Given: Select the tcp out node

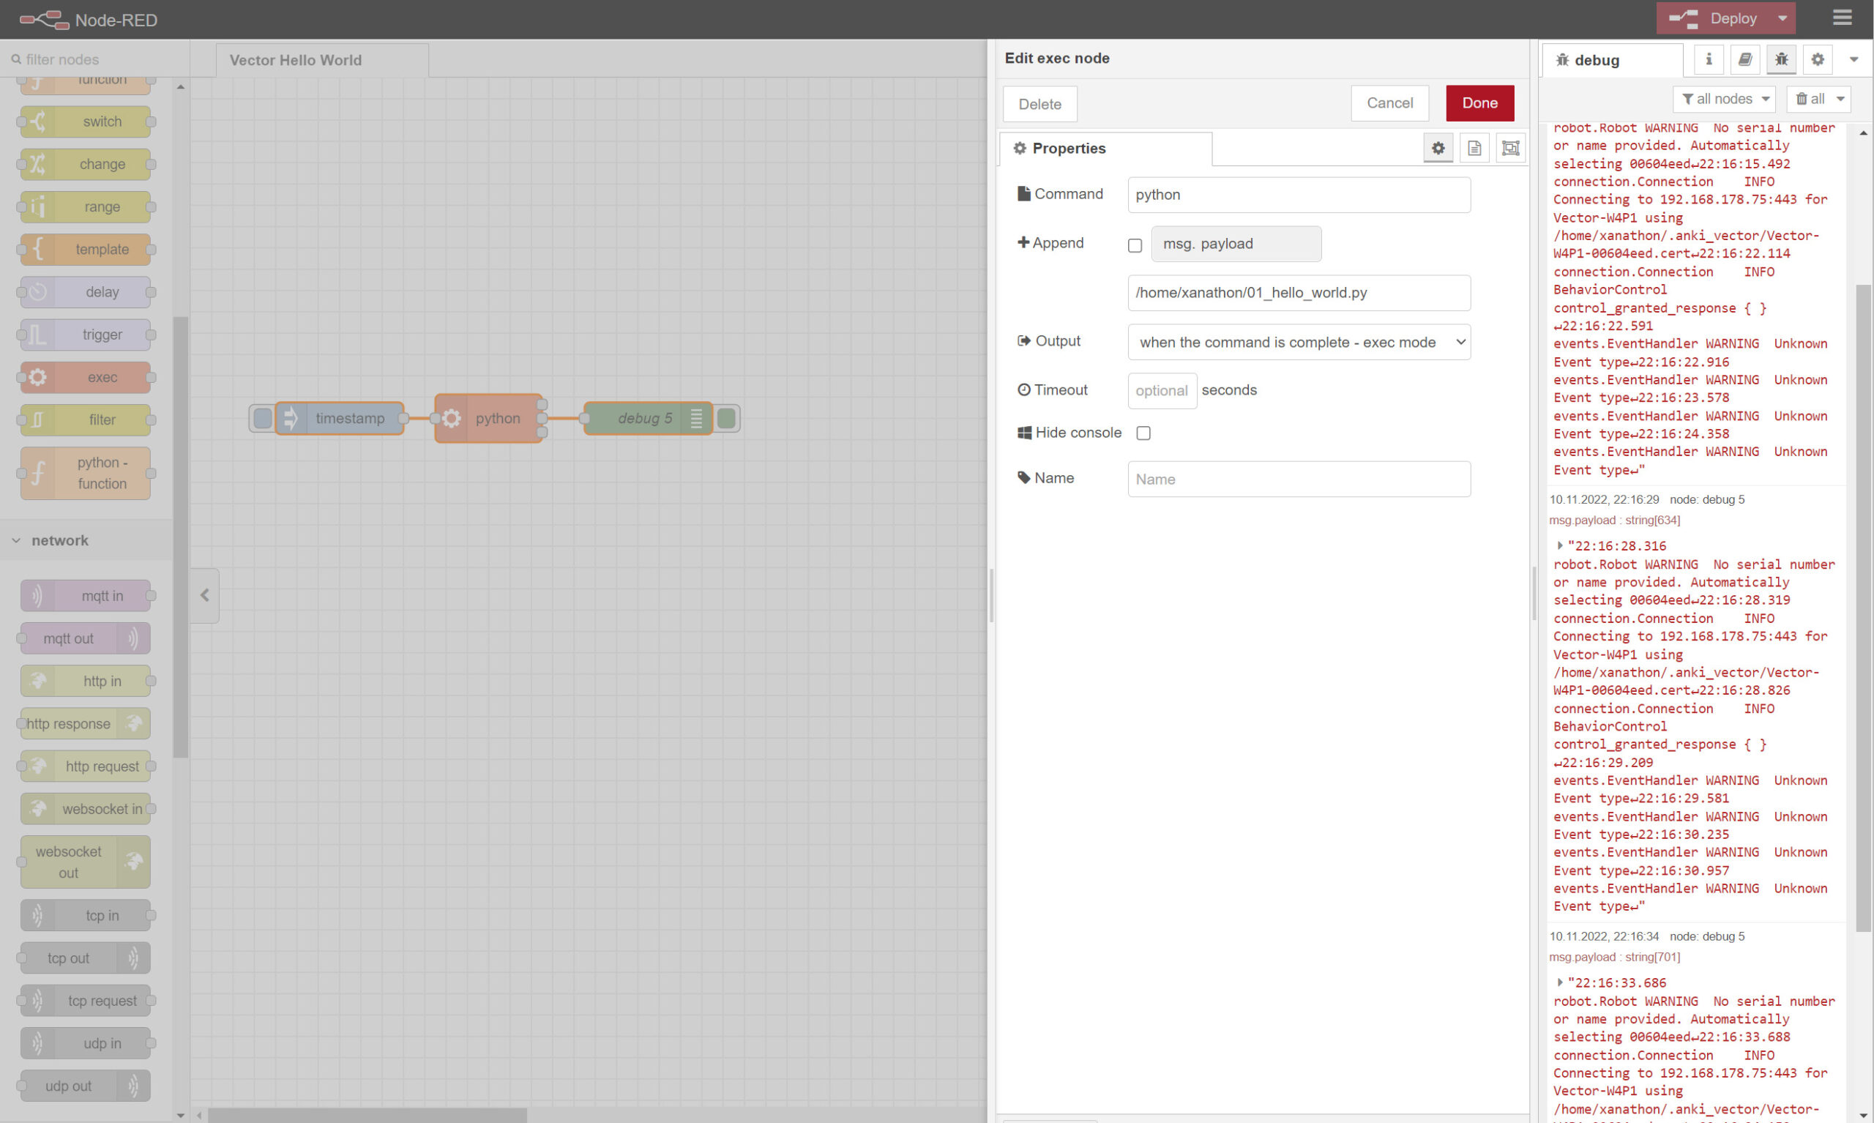Looking at the screenshot, I should 86,958.
